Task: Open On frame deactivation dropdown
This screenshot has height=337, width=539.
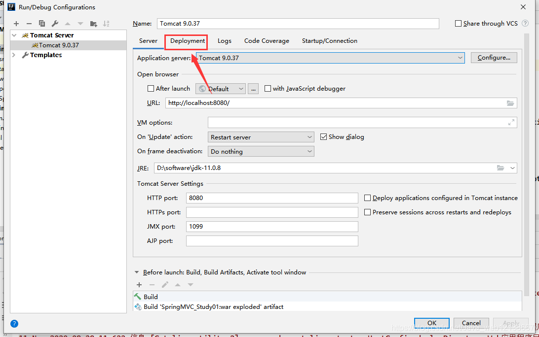Action: pos(261,151)
